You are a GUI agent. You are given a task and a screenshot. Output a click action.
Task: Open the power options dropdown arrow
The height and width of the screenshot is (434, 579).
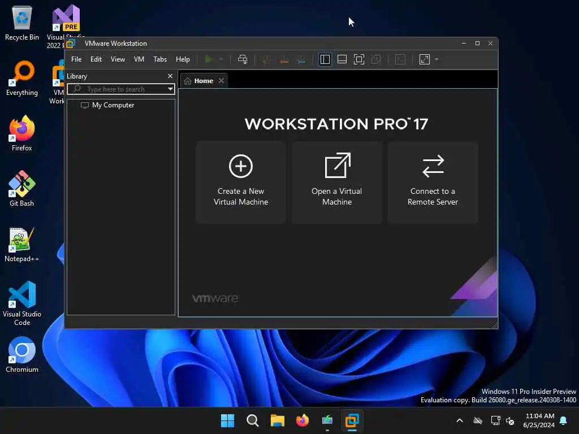221,59
